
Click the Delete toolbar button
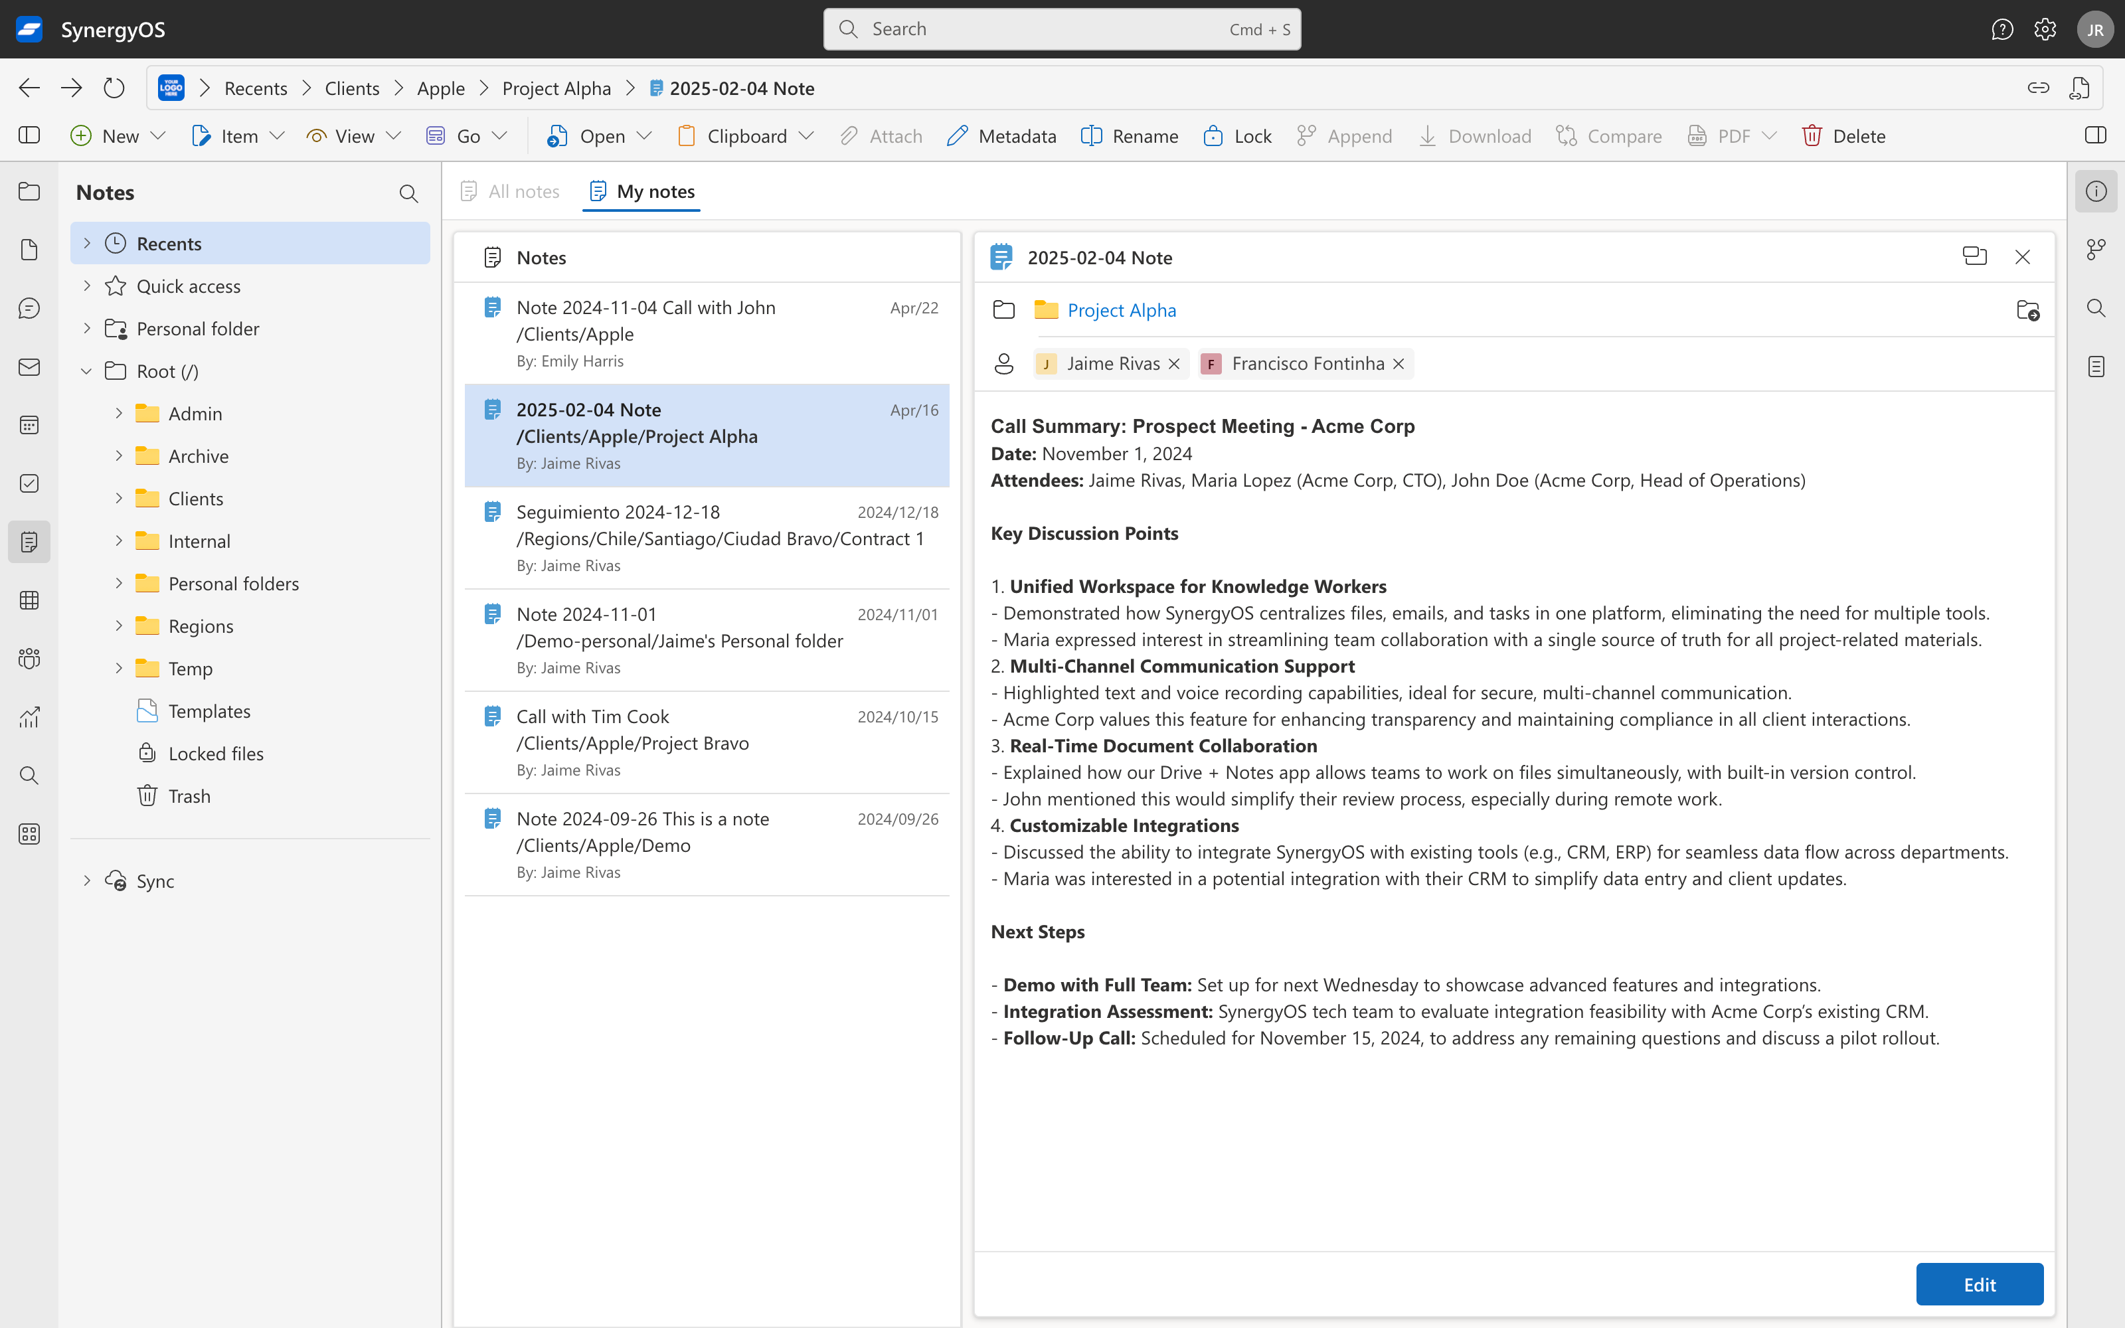(1843, 136)
